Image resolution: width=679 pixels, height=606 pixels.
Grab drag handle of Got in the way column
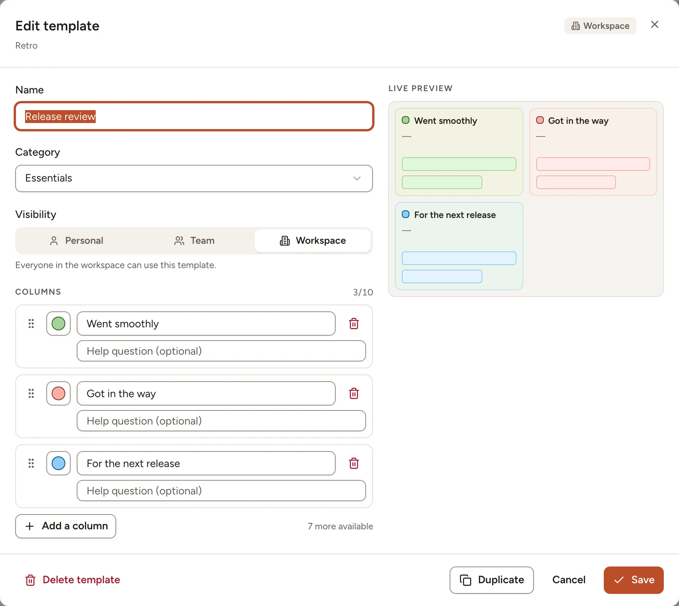click(x=31, y=393)
